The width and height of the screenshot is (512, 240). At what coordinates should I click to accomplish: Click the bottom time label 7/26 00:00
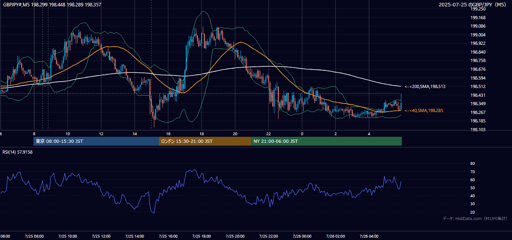click(x=302, y=236)
